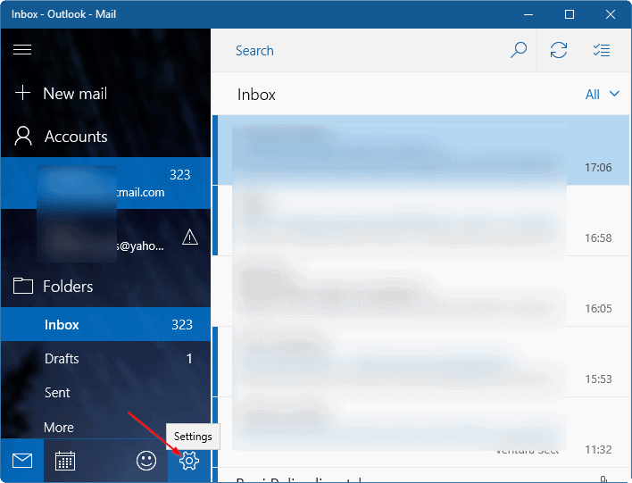Sync this view with refresh icon

click(559, 50)
